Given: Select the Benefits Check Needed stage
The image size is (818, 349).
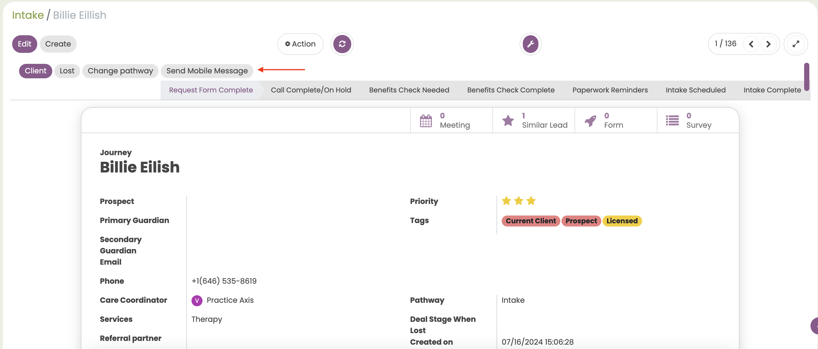Looking at the screenshot, I should (x=409, y=90).
